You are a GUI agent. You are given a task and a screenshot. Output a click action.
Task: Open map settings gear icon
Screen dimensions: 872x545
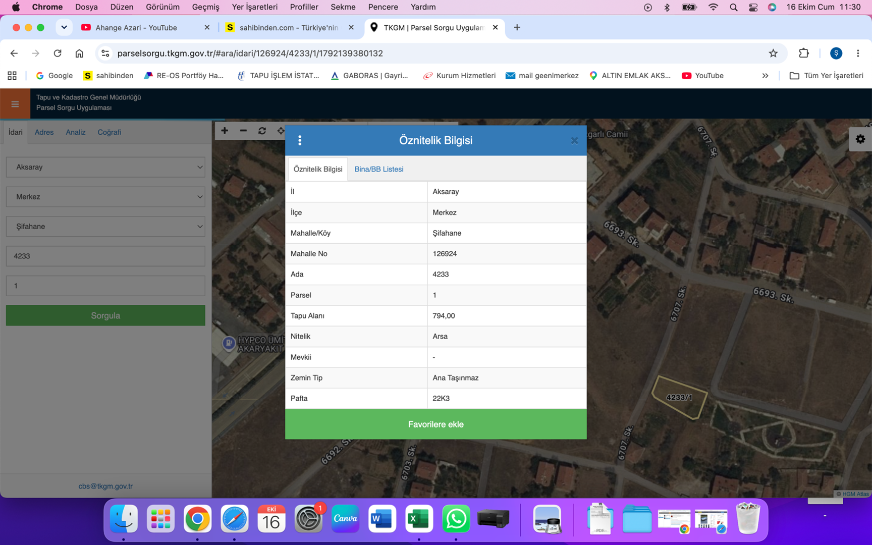tap(860, 139)
